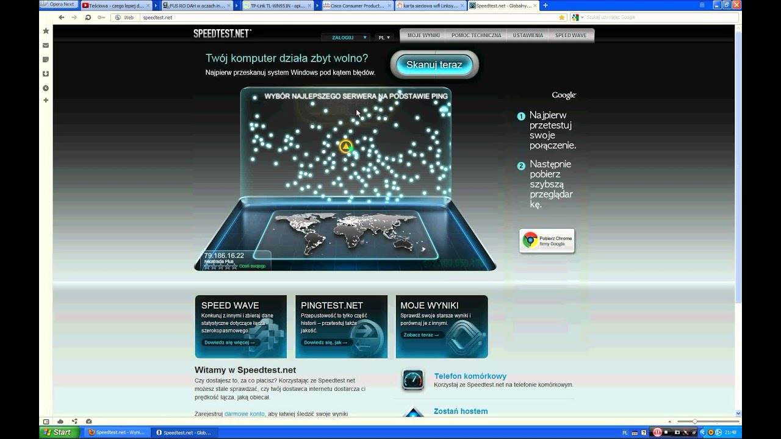
Task: Expand the ZALOGUJ login dropdown
Action: (x=346, y=37)
